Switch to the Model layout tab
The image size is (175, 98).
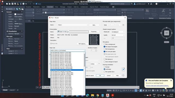tap(5, 90)
